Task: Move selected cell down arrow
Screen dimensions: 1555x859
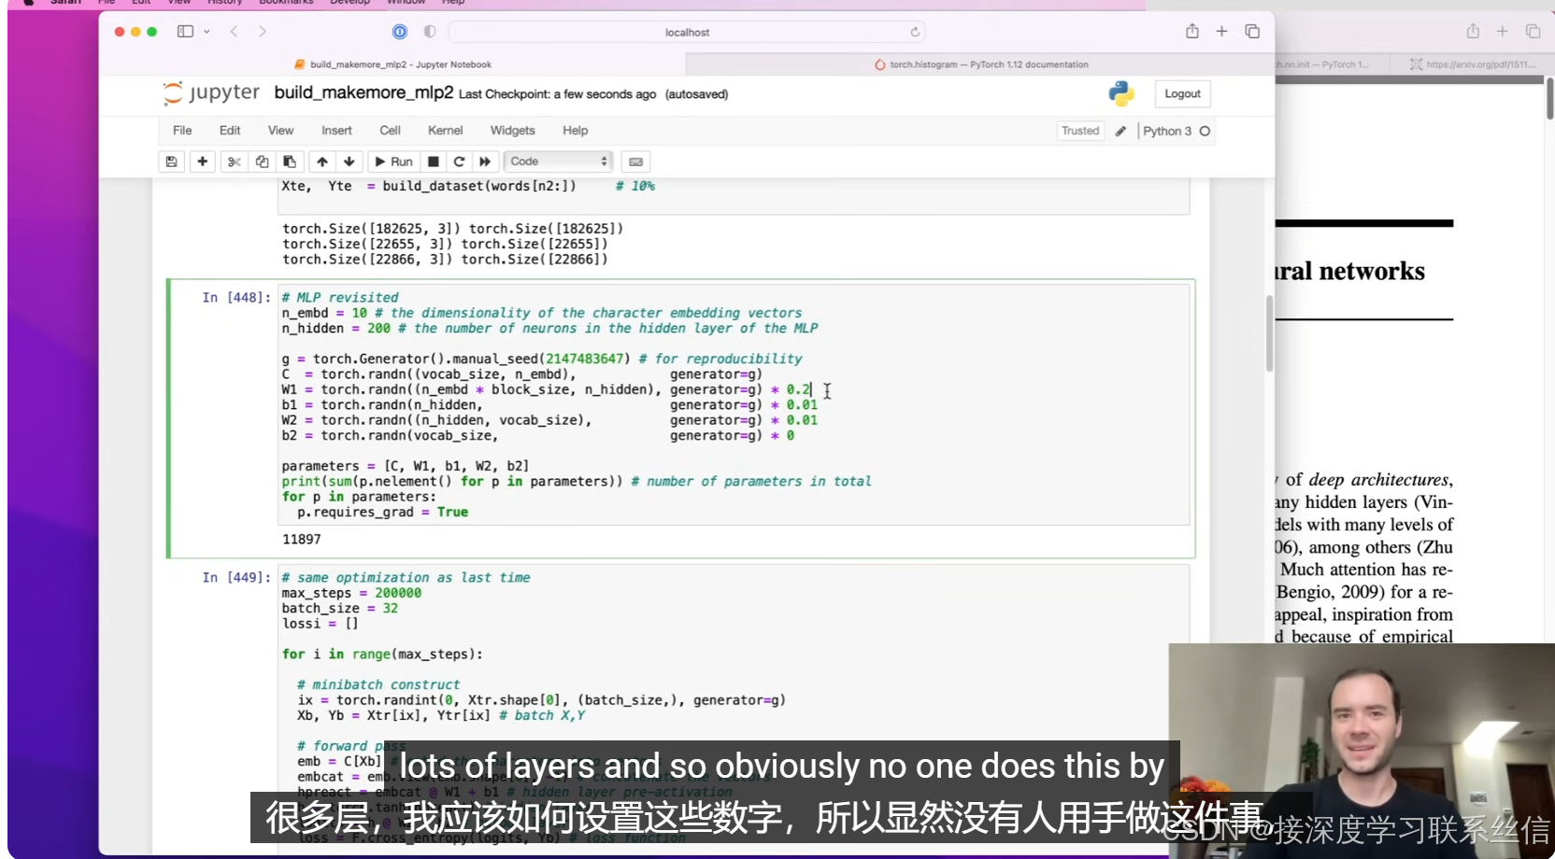Action: (x=350, y=162)
